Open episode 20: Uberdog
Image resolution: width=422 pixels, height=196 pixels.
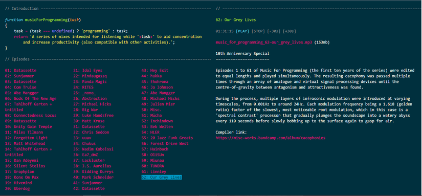[x=17, y=188]
